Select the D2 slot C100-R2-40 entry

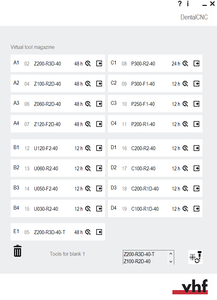(x=155, y=168)
